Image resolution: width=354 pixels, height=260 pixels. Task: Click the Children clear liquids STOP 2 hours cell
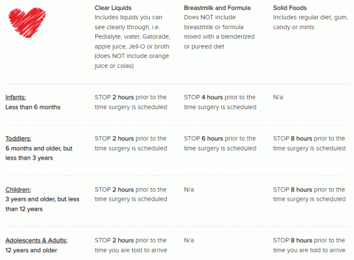(131, 194)
